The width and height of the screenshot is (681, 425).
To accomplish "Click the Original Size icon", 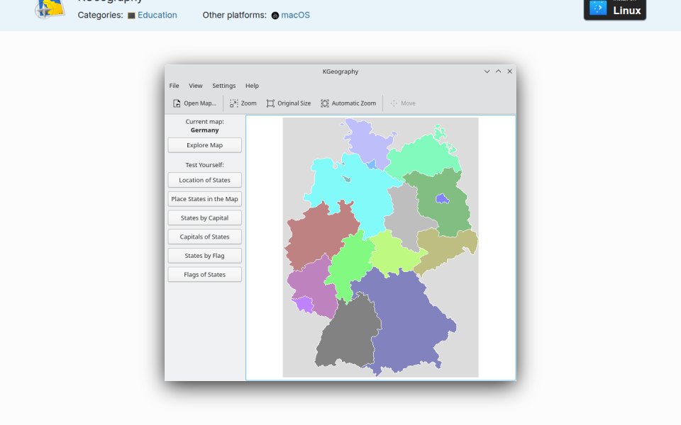I will [270, 103].
